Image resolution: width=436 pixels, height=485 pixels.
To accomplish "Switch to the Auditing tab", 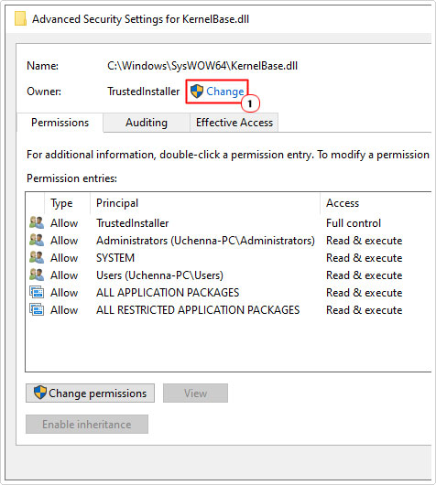I will click(x=147, y=123).
